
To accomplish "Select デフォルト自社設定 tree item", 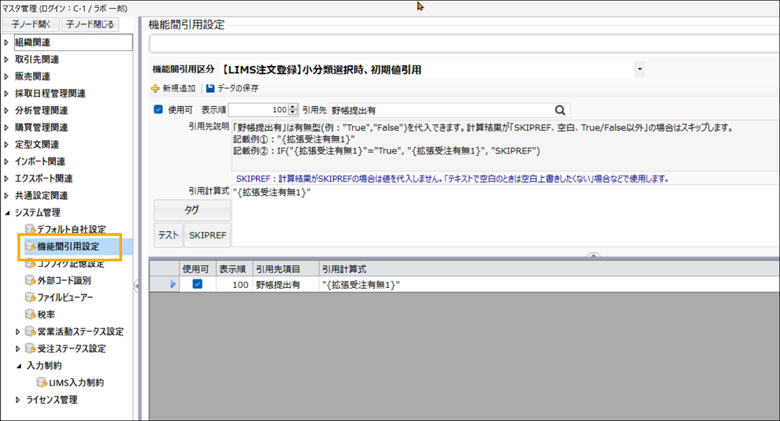I will point(72,229).
